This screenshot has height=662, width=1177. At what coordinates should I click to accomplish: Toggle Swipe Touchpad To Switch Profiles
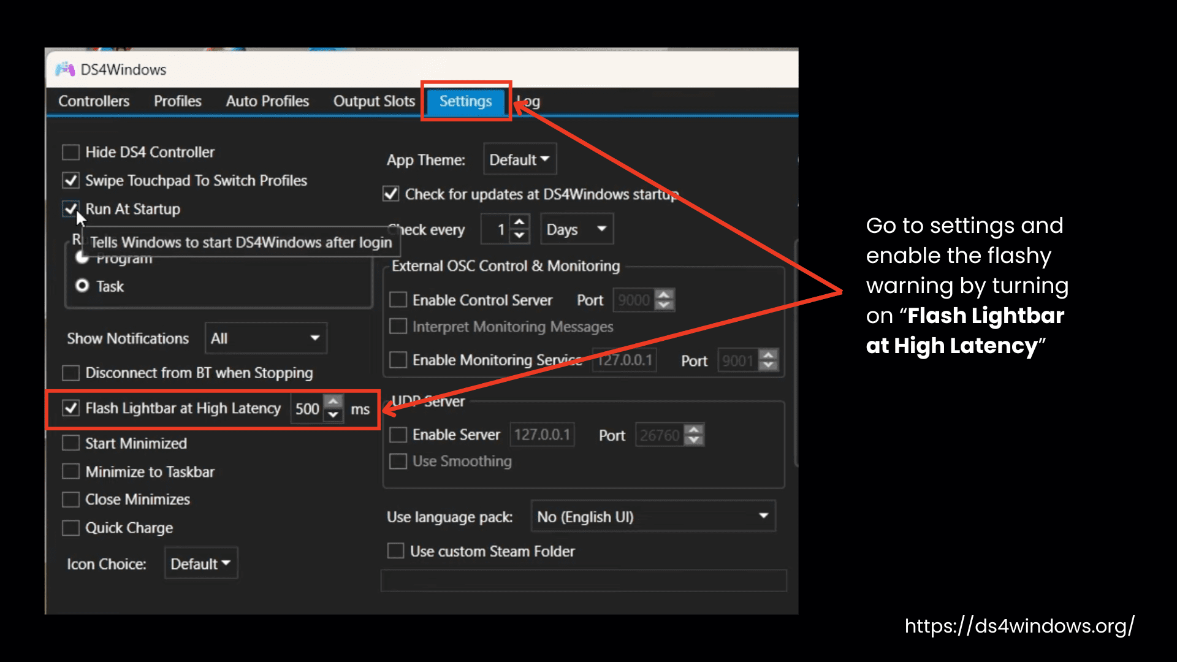[71, 180]
